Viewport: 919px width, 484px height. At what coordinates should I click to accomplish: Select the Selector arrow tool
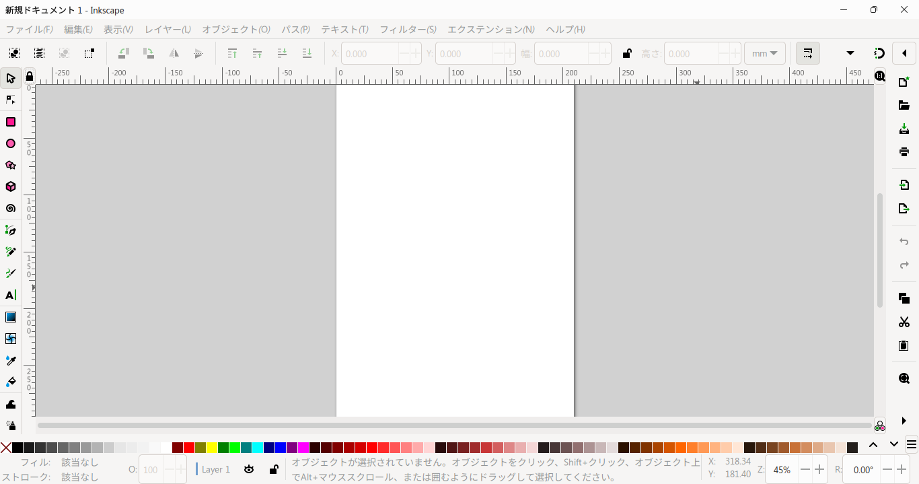[x=11, y=79]
